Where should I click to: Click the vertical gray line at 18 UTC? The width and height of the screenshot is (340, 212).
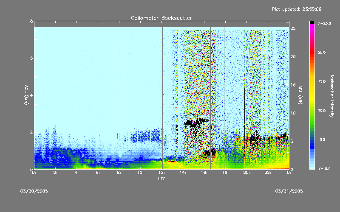point(224,98)
